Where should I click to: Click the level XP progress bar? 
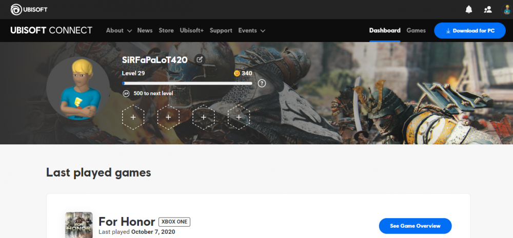coord(187,83)
